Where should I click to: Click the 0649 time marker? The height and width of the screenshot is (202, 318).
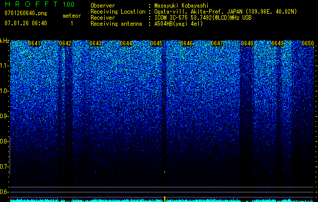(x=278, y=43)
